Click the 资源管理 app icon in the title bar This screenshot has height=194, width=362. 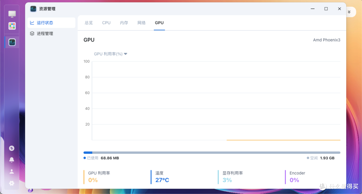pyautogui.click(x=33, y=9)
